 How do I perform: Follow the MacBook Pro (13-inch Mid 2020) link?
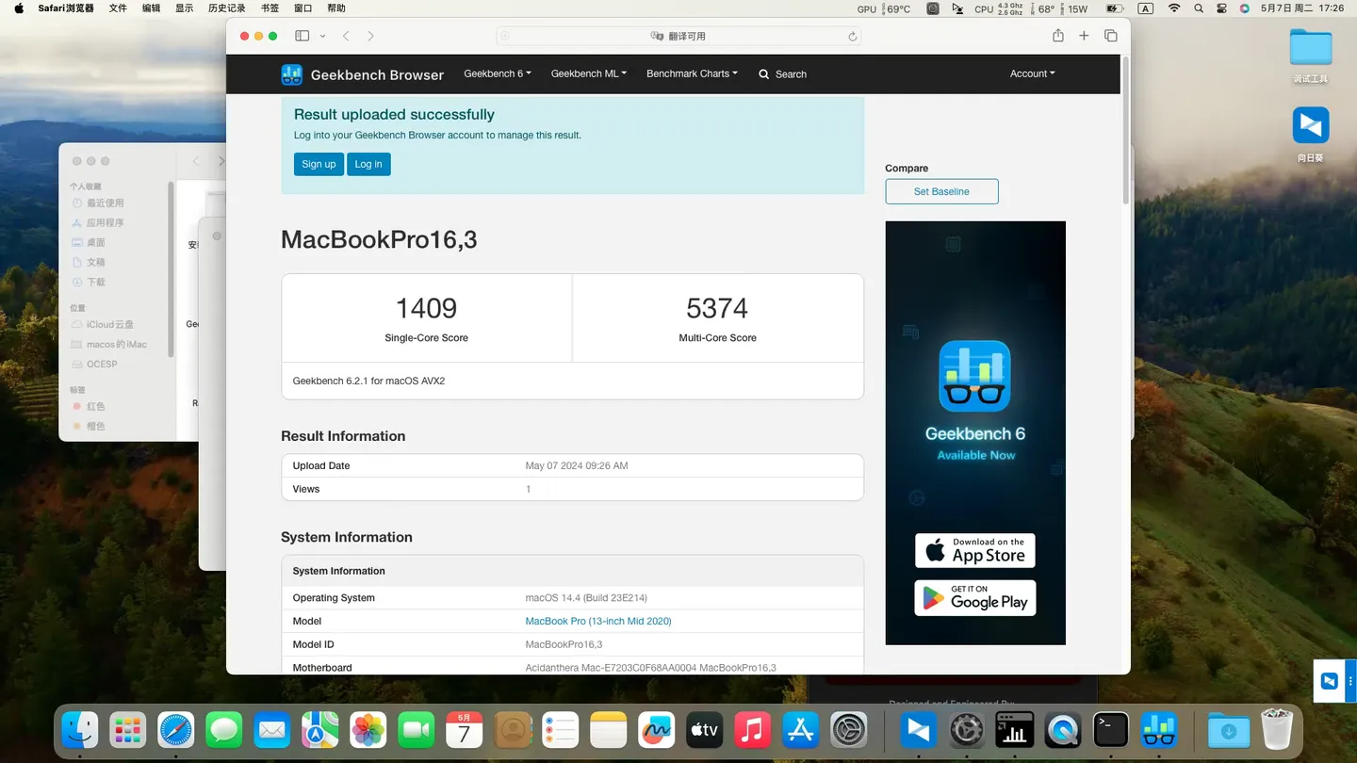[597, 621]
